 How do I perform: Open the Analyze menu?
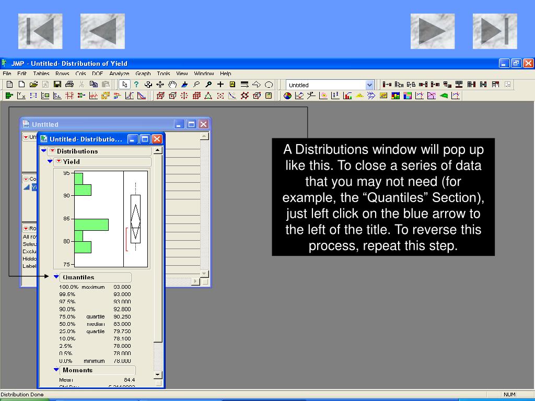pyautogui.click(x=119, y=73)
